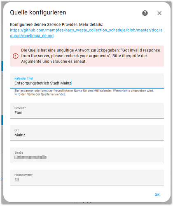This screenshot has width=173, height=206.
Task: Click the blue Kalender Titel label
Action: [x=23, y=78]
